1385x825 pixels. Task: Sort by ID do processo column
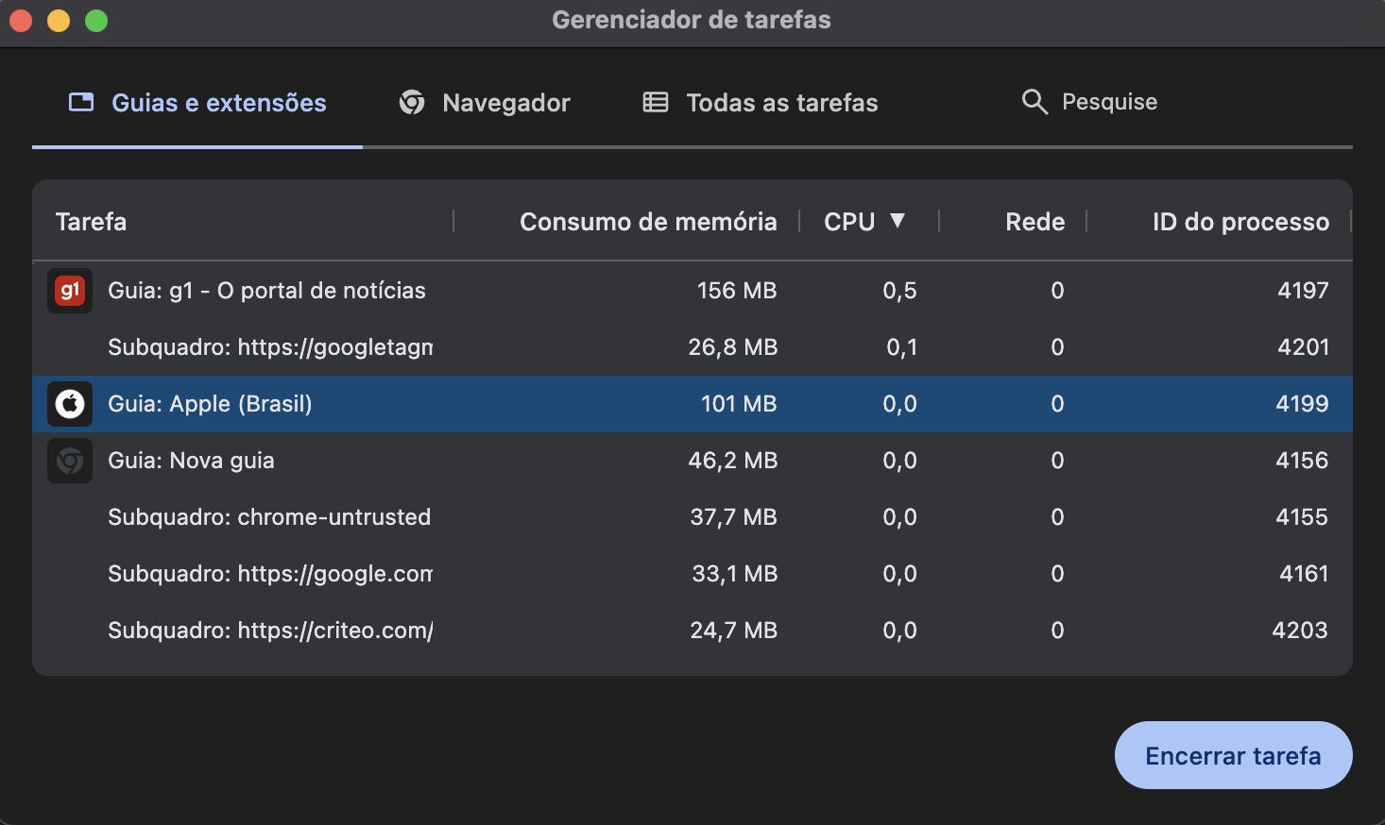1240,222
